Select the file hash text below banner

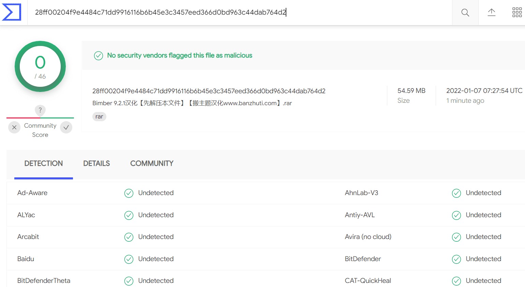click(x=209, y=91)
